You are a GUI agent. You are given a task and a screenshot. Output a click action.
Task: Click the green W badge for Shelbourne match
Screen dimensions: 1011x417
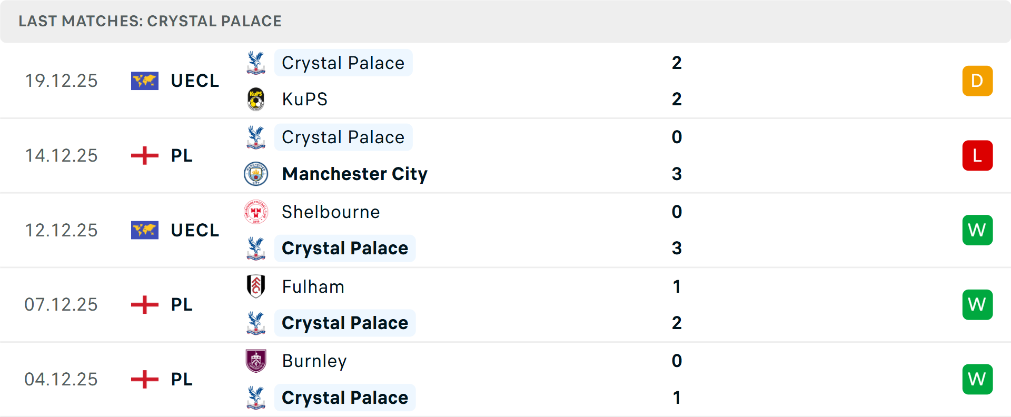tap(977, 230)
